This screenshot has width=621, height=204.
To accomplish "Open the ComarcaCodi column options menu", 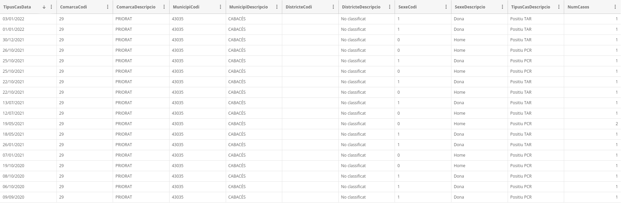I will point(108,7).
